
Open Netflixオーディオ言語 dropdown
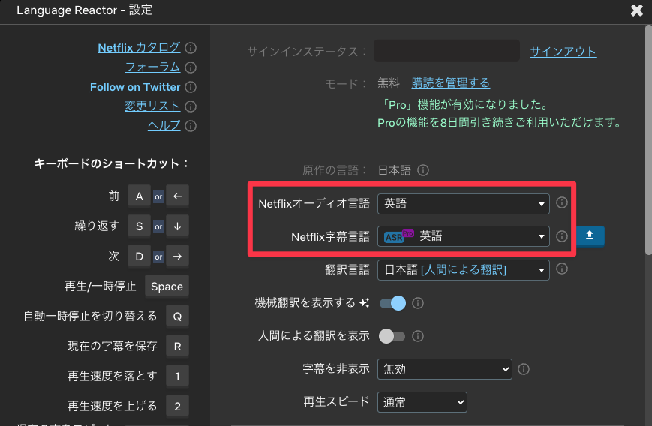pos(463,204)
